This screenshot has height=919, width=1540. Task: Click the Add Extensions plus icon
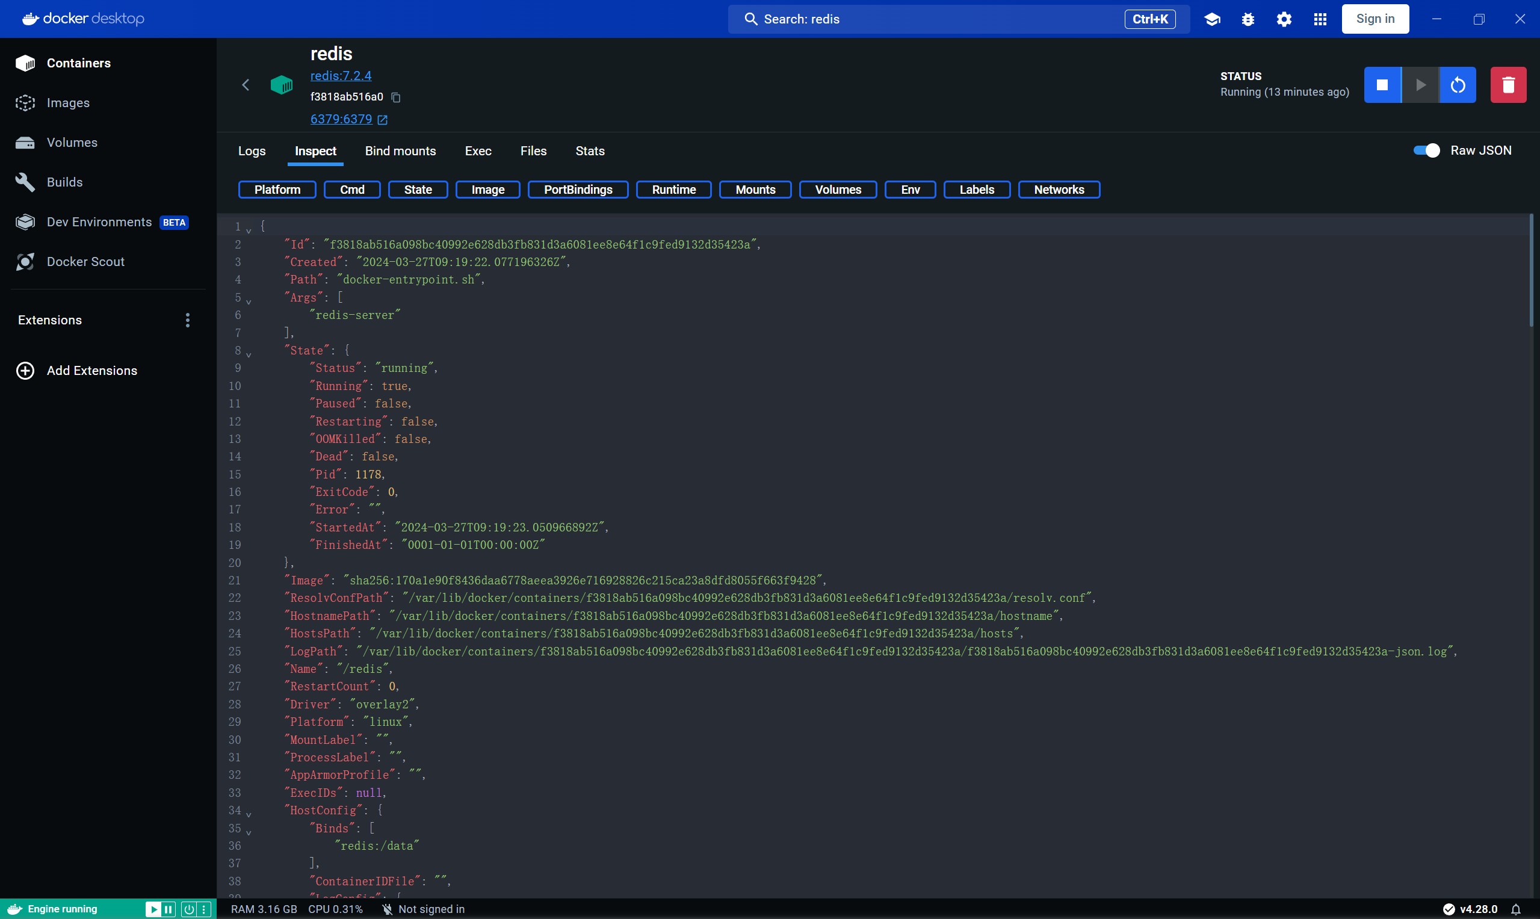point(25,370)
